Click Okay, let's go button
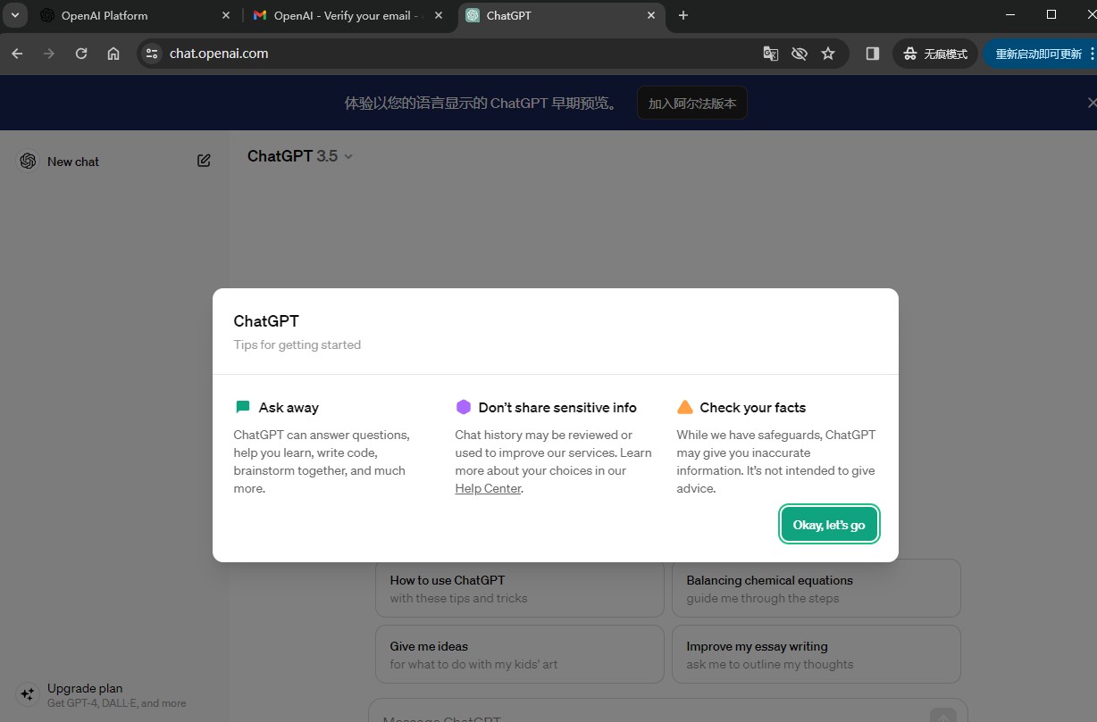This screenshot has height=722, width=1097. tap(829, 525)
